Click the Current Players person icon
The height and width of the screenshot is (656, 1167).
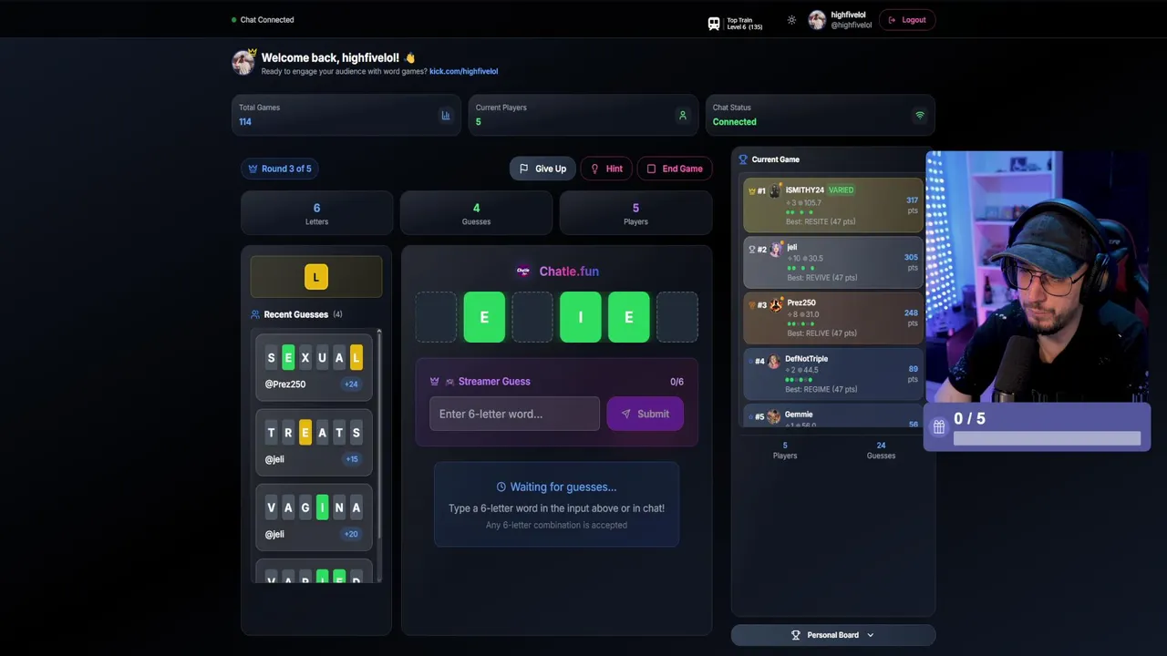tap(682, 116)
